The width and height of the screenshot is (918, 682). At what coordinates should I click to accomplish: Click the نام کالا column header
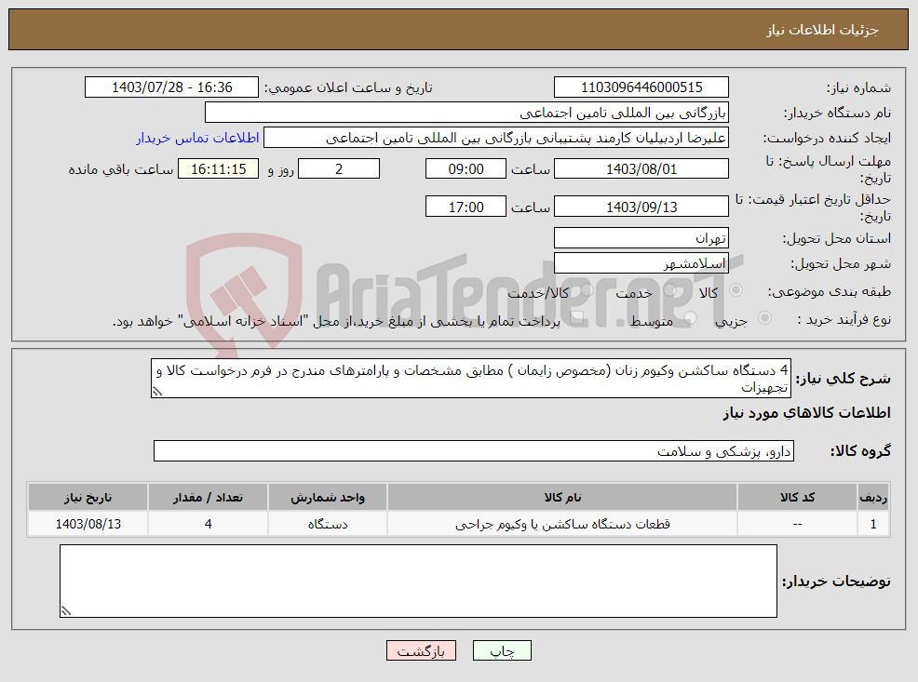point(562,497)
